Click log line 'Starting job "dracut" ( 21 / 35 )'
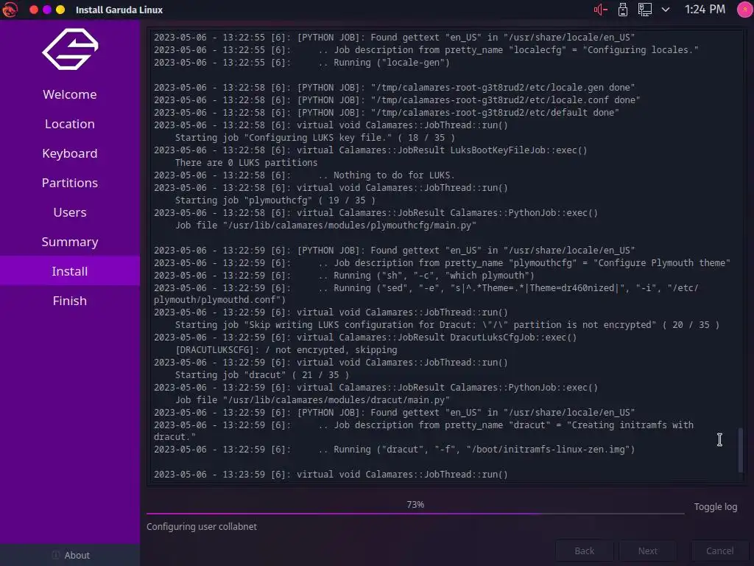754x566 pixels. [262, 375]
